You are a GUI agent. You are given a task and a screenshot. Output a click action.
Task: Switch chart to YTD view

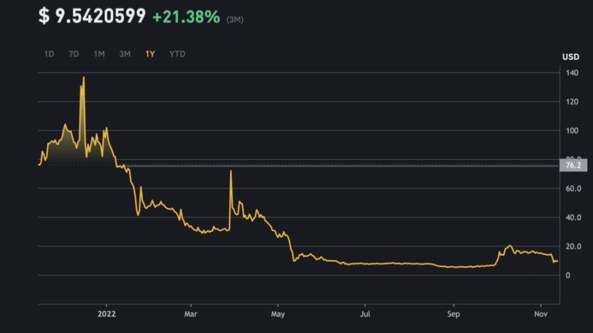click(x=177, y=54)
